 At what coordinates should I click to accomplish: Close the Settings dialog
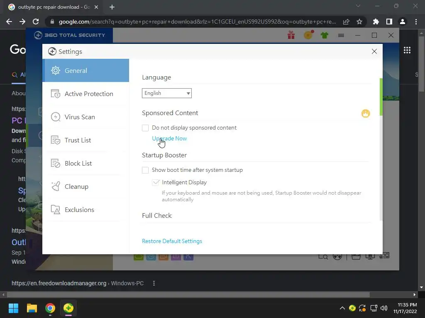(374, 51)
